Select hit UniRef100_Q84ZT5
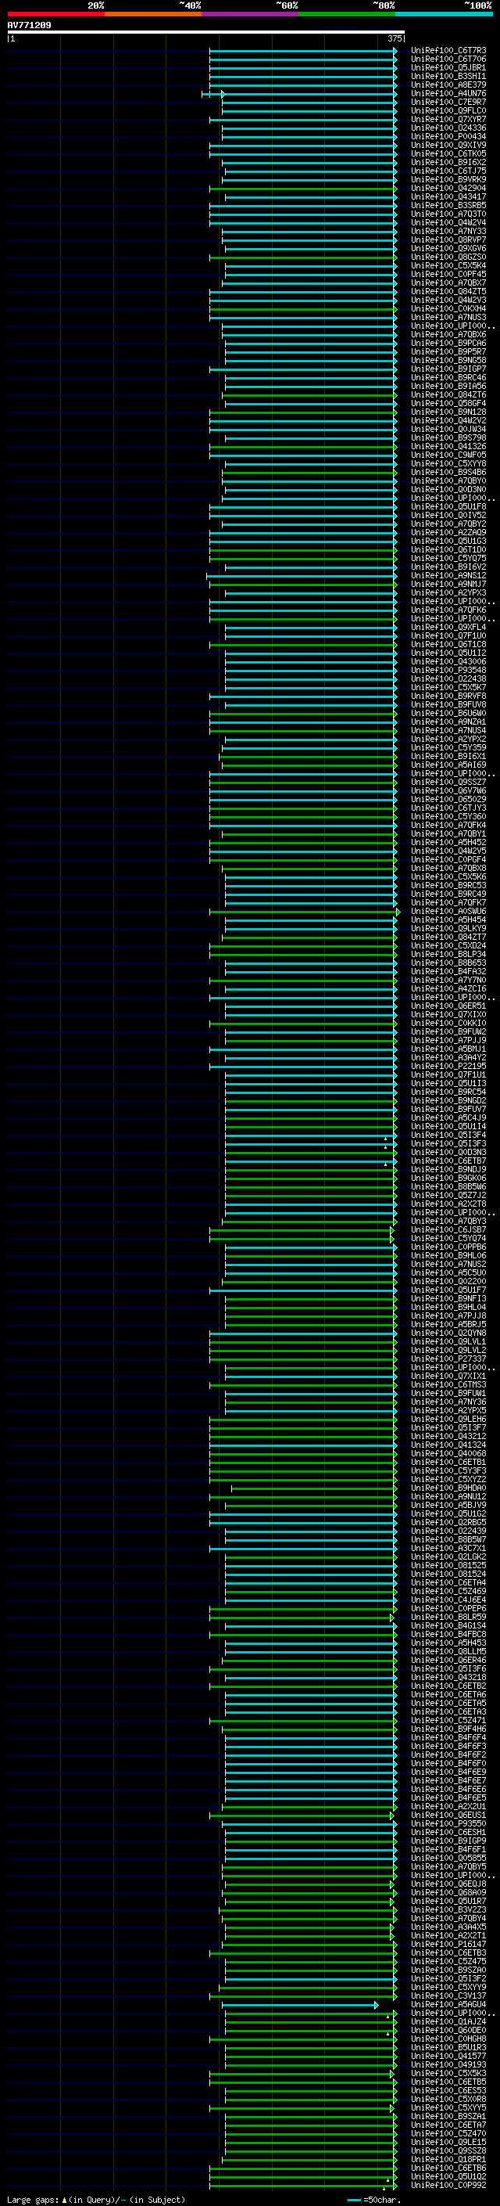The height and width of the screenshot is (2206, 500). (x=448, y=291)
